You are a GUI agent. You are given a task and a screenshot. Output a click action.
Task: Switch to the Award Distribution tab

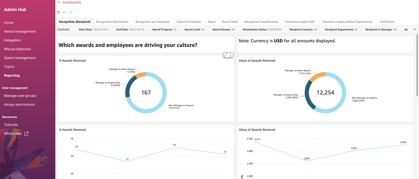189,22
